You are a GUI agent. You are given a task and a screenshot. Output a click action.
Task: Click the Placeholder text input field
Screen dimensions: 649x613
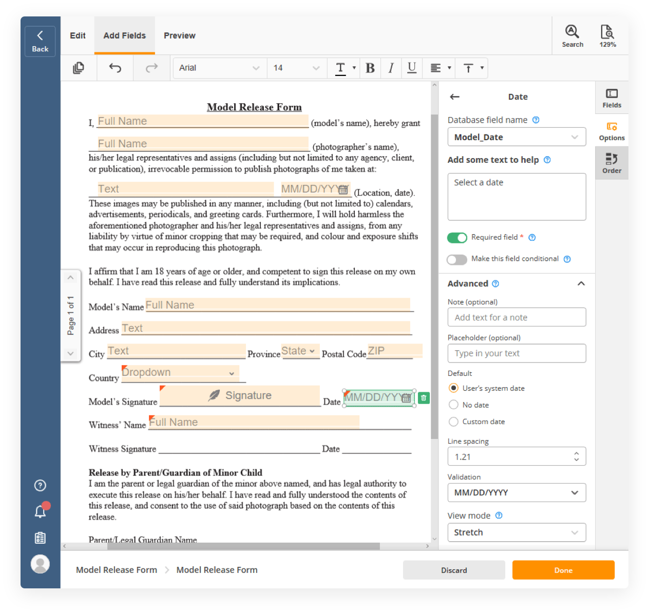516,353
